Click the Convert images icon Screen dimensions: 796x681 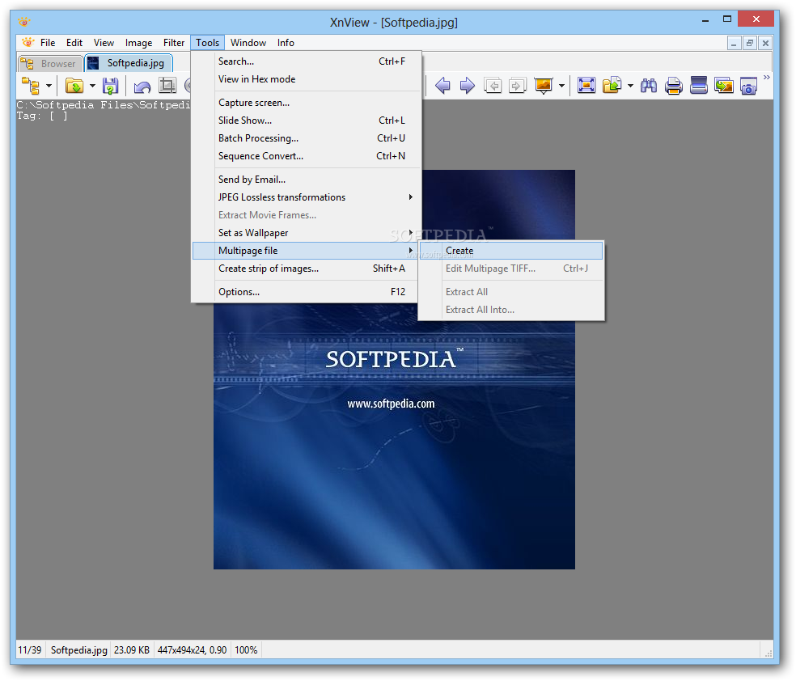click(723, 85)
